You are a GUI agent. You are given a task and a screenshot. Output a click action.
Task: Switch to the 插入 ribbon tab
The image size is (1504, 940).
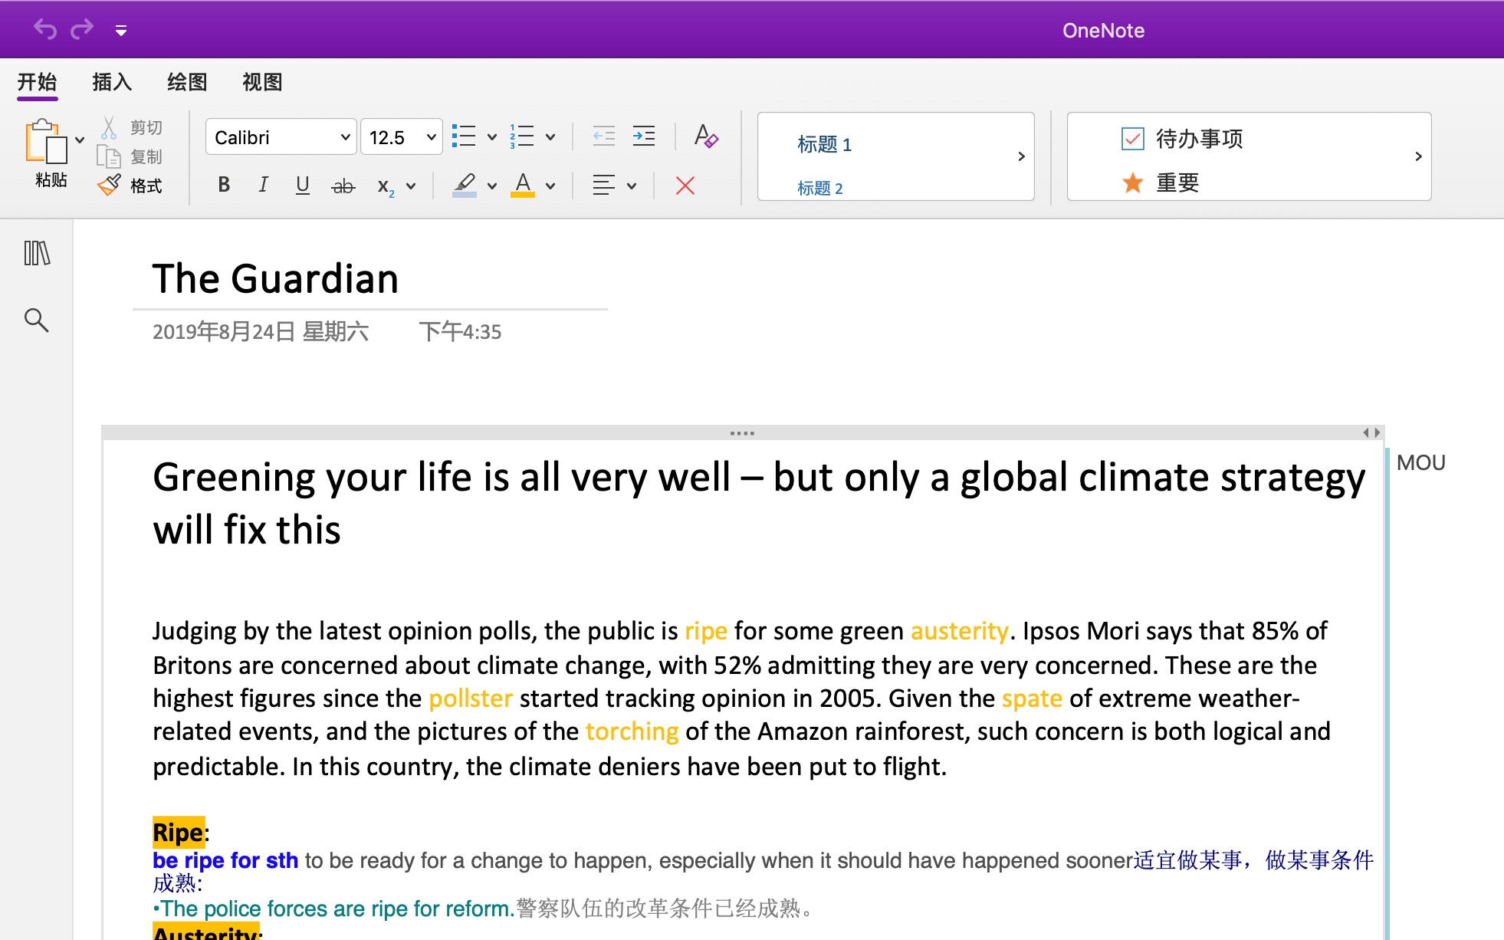point(112,82)
